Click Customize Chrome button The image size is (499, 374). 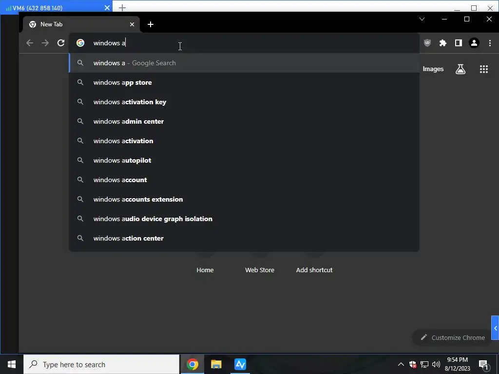pos(453,337)
